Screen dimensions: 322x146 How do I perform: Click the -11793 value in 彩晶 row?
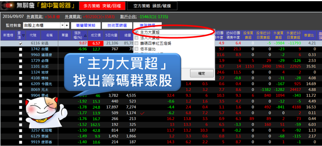pyautogui.click(x=294, y=43)
